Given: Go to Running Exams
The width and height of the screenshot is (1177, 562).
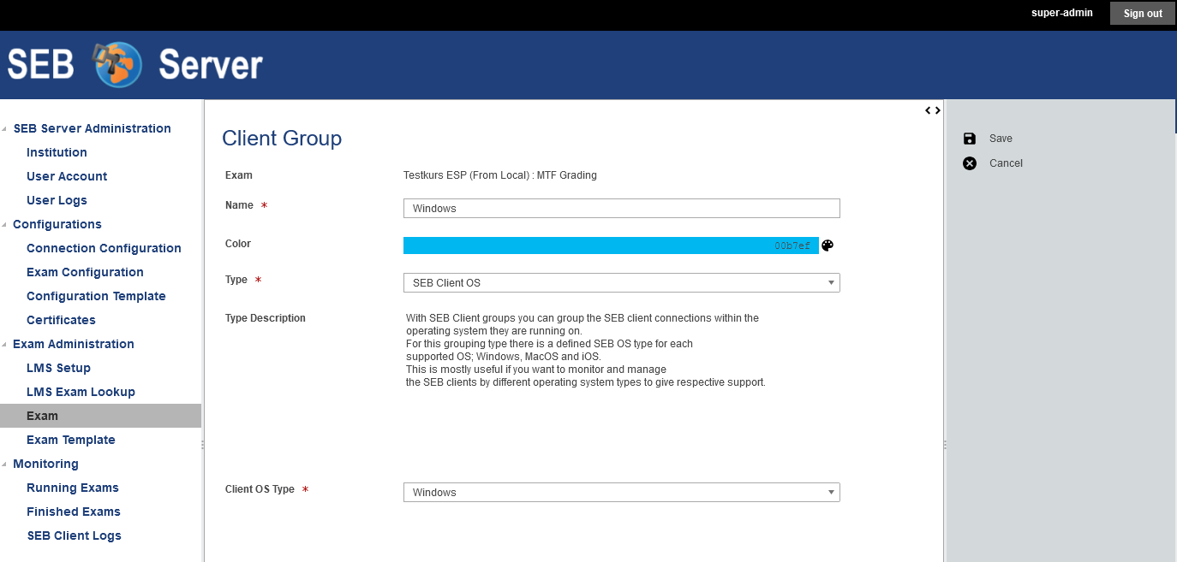Looking at the screenshot, I should 73,488.
